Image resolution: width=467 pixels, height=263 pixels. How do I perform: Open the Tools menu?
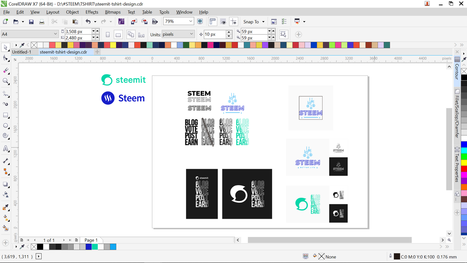pyautogui.click(x=164, y=12)
